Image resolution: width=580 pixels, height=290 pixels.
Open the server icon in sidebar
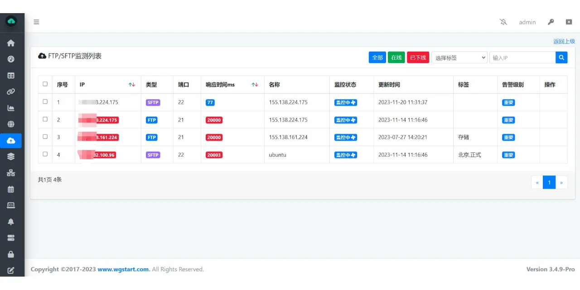point(11,238)
